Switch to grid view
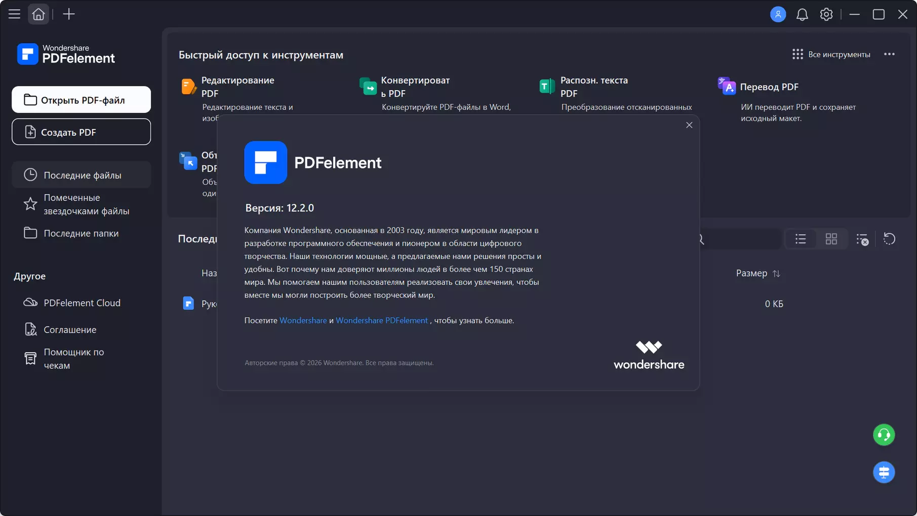Image resolution: width=917 pixels, height=516 pixels. tap(831, 239)
